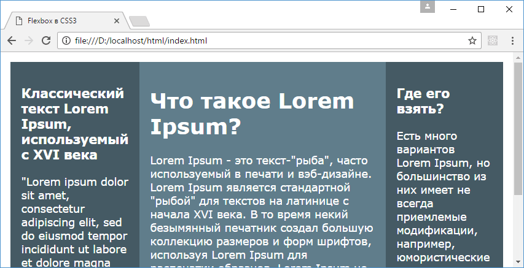Click the forward navigation arrow

point(28,41)
